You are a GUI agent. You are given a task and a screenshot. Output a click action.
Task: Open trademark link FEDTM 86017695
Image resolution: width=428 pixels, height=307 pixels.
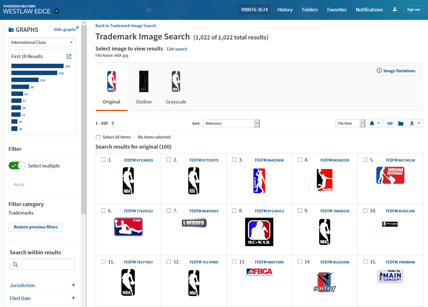(x=269, y=262)
